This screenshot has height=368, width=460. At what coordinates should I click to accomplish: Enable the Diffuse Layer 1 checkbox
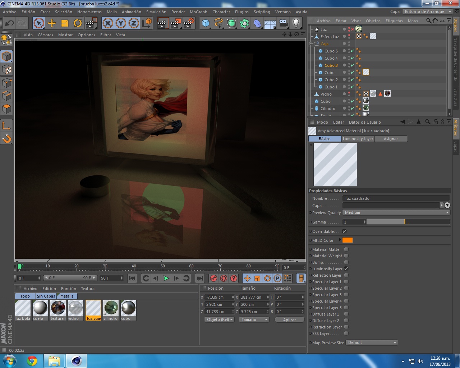346,314
